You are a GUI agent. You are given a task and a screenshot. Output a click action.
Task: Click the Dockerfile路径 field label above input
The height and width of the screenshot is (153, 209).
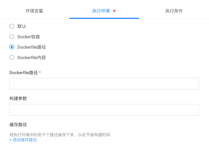tap(24, 72)
